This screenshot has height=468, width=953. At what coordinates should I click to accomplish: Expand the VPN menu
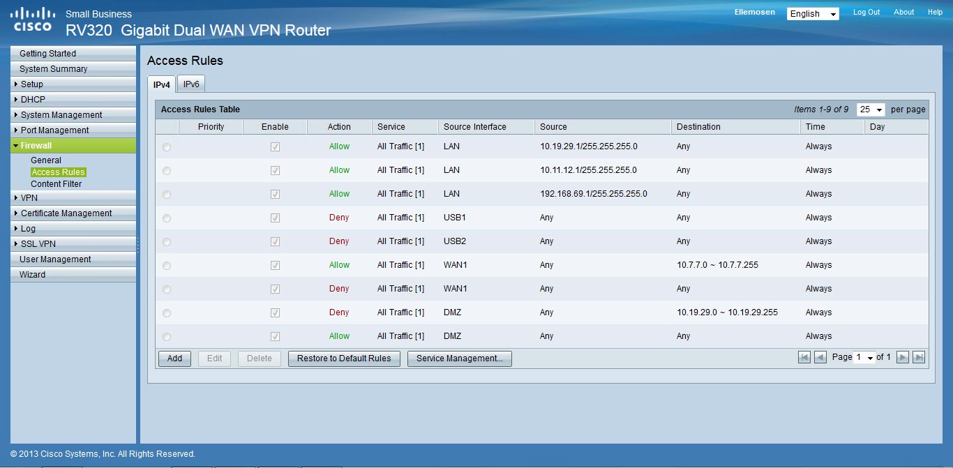(x=73, y=197)
